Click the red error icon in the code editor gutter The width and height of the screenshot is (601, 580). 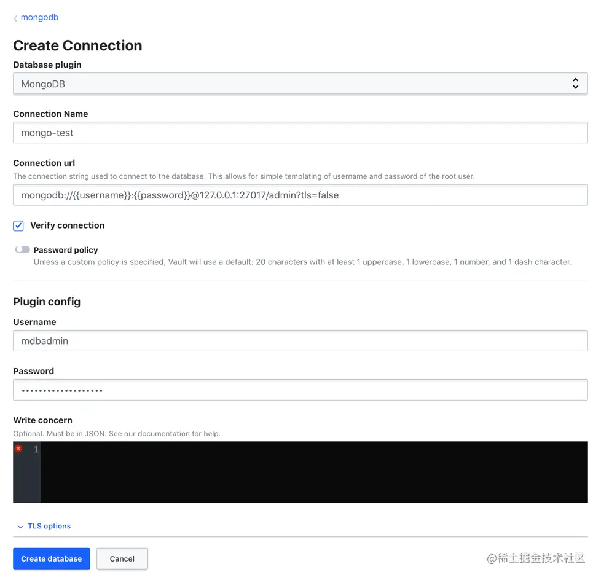pyautogui.click(x=18, y=448)
